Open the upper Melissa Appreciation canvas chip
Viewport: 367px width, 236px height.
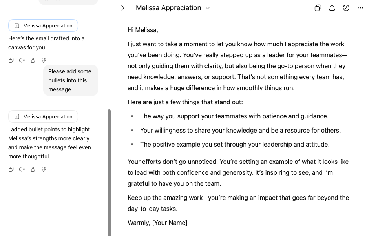tap(43, 26)
